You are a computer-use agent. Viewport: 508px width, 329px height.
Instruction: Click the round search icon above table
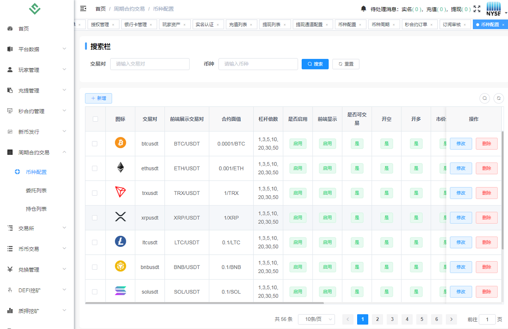485,98
